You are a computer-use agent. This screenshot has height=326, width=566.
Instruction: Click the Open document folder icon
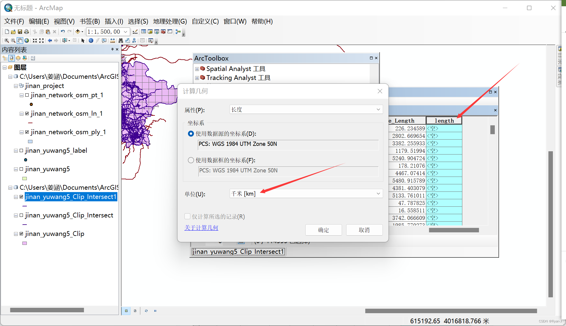click(x=13, y=32)
